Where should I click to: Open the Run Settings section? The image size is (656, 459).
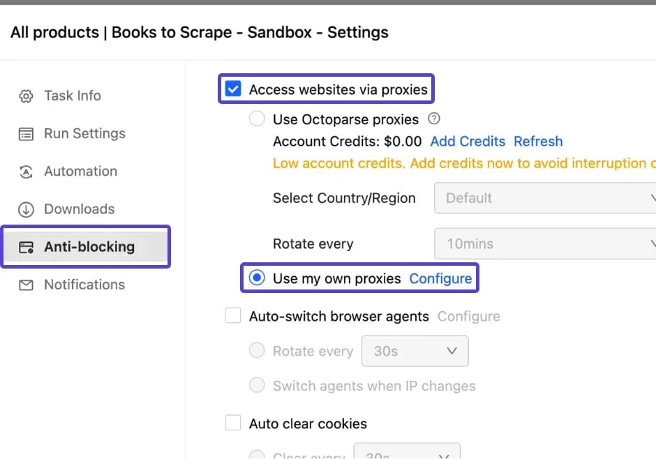(x=84, y=134)
